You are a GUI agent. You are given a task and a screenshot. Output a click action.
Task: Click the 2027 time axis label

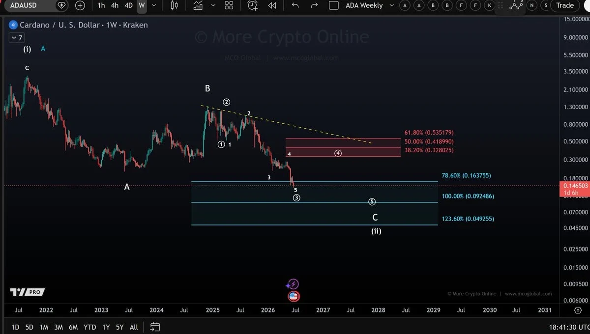(x=323, y=310)
